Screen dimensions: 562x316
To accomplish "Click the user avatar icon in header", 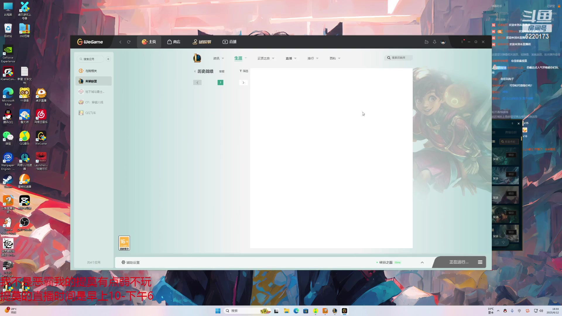I will (x=443, y=42).
